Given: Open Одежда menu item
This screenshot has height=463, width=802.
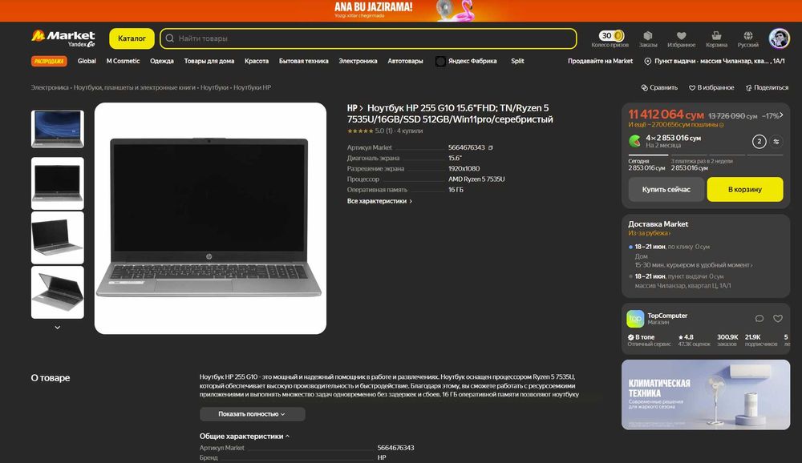Looking at the screenshot, I should click(162, 62).
